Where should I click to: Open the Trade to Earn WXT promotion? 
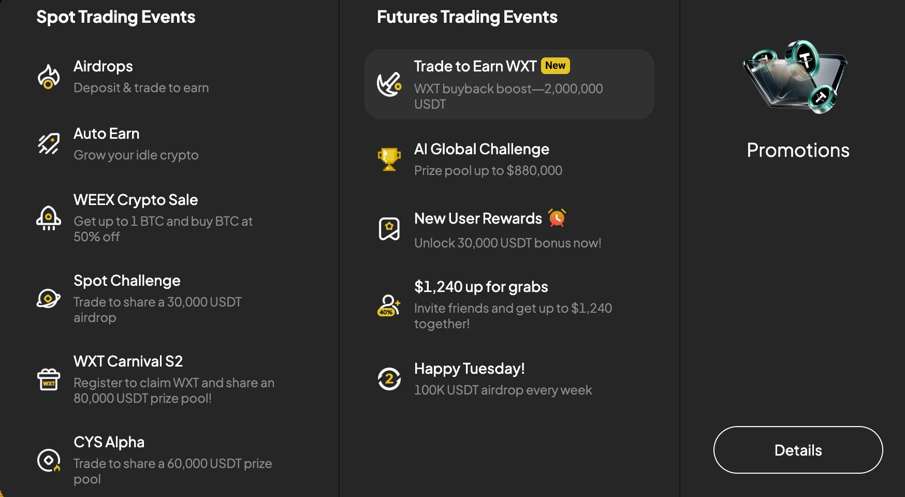[509, 84]
